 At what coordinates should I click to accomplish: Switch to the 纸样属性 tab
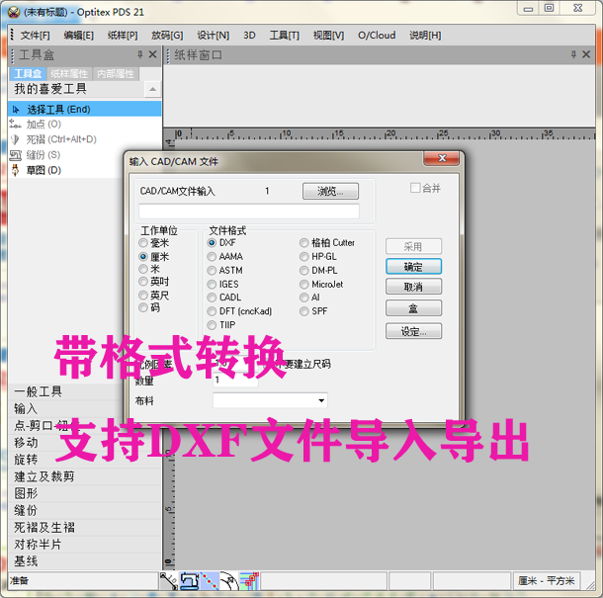(69, 74)
